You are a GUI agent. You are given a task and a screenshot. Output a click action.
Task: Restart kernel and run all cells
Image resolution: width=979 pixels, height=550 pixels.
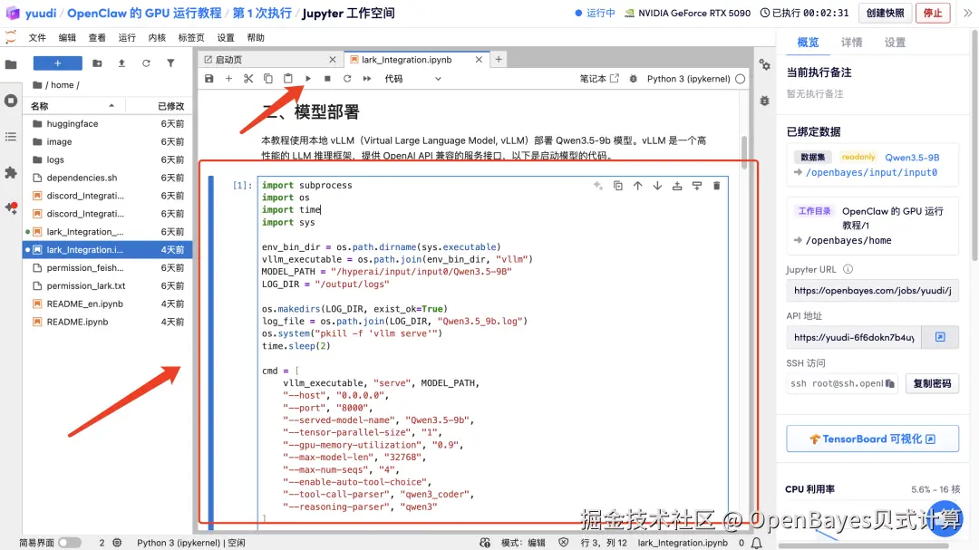(367, 79)
